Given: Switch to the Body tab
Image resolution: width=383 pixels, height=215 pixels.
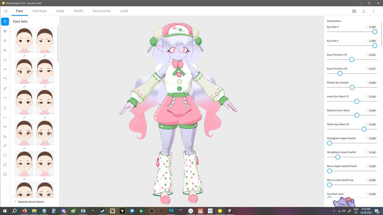Looking at the screenshot, I should point(61,11).
